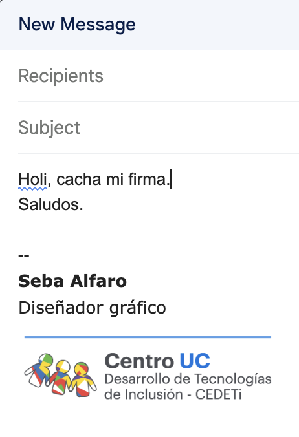Click the Desarrollo de Tecnologías text
The width and height of the screenshot is (299, 437).
[x=188, y=379]
